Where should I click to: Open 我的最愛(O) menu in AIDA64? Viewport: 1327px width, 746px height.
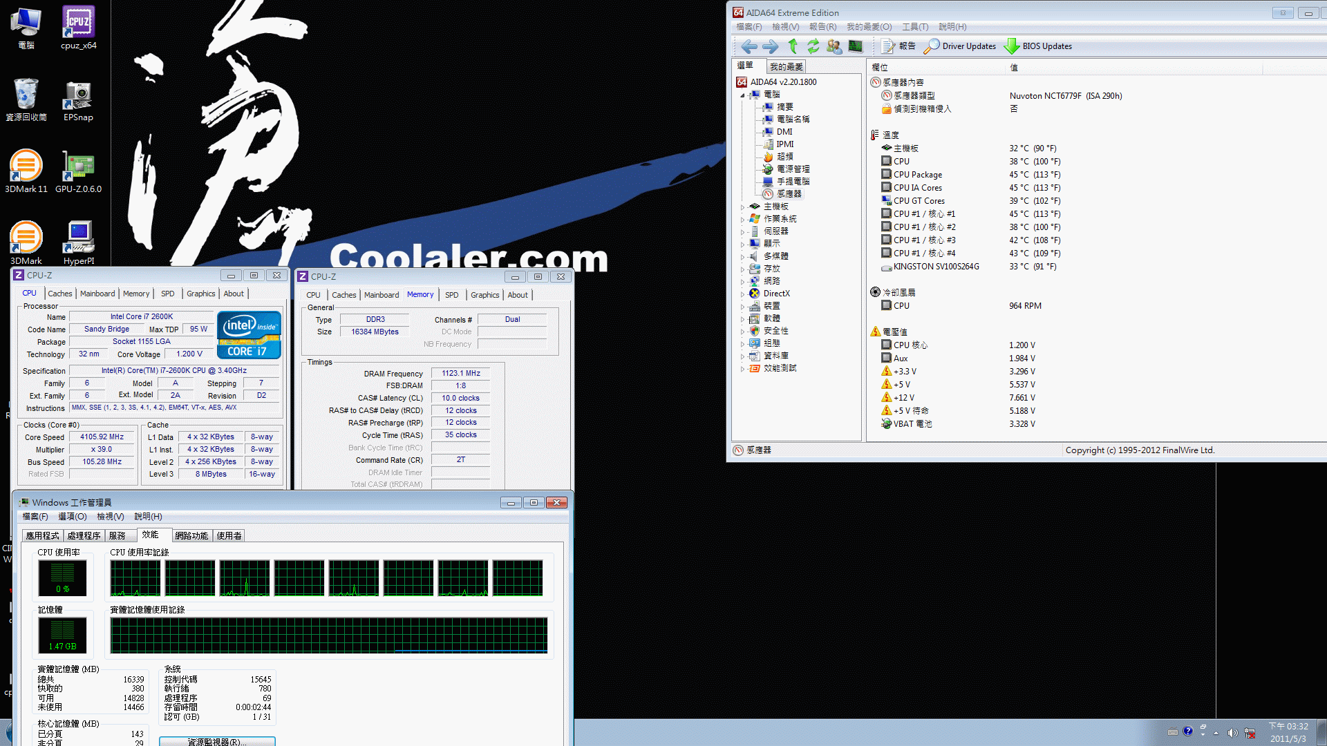tap(869, 27)
